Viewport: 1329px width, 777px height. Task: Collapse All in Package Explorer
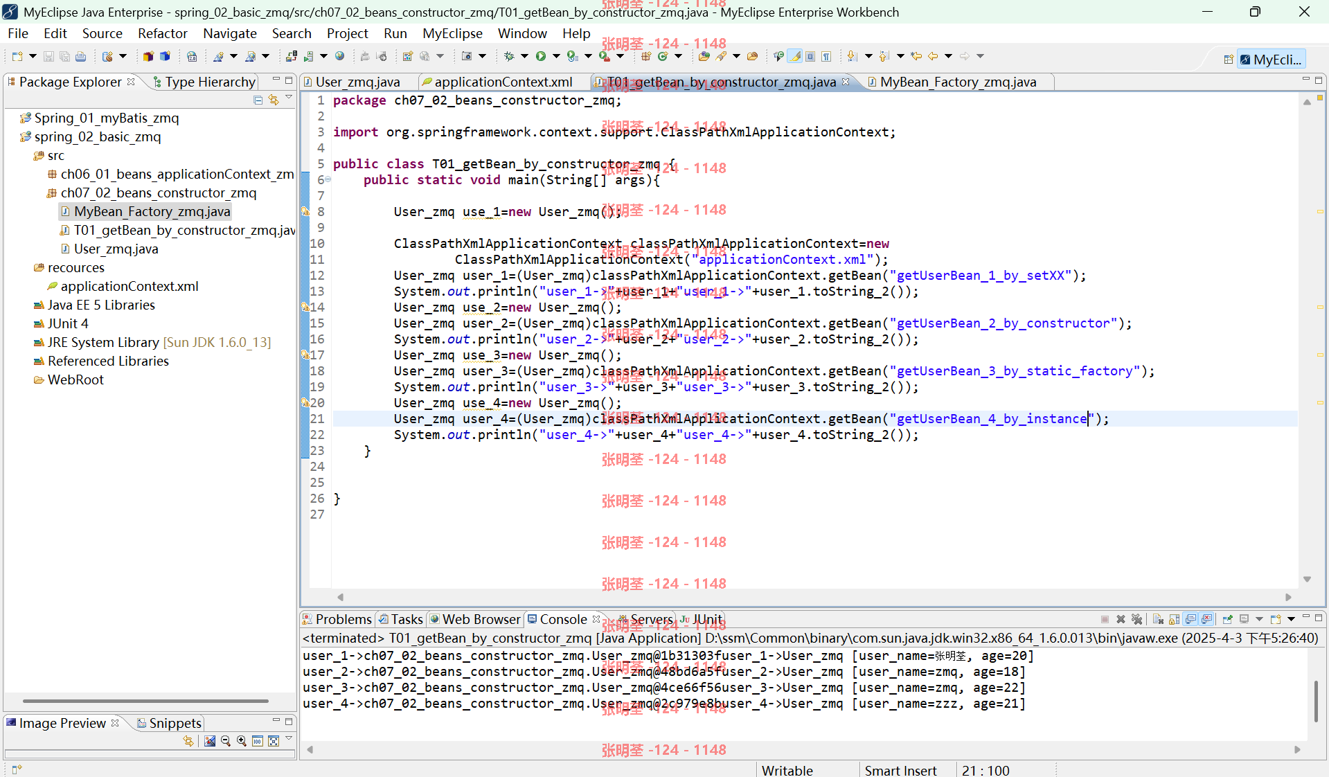click(x=258, y=100)
